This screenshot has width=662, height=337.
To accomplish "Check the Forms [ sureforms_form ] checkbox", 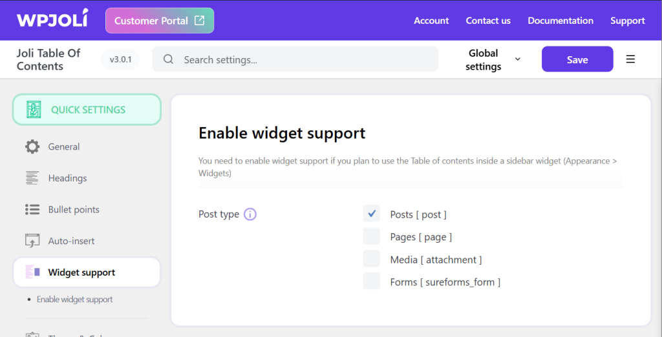I will [371, 281].
